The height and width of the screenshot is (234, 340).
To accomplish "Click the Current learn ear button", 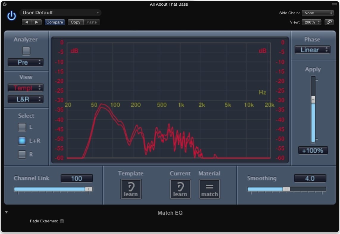I will coord(180,189).
